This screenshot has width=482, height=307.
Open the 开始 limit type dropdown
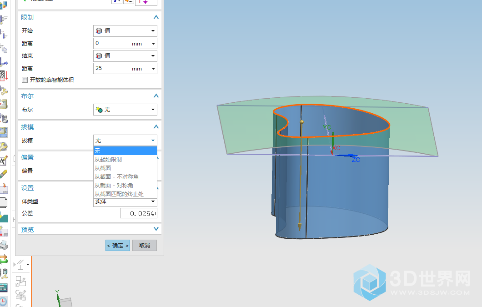[125, 31]
